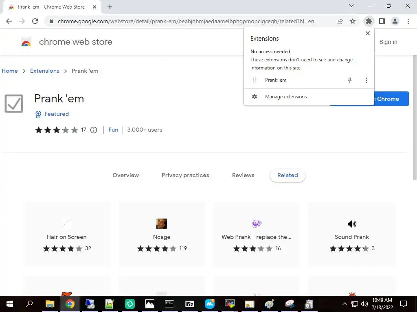Pin the Prank 'em extension

(350, 80)
